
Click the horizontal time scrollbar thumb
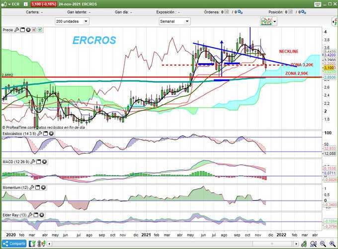tap(272, 244)
